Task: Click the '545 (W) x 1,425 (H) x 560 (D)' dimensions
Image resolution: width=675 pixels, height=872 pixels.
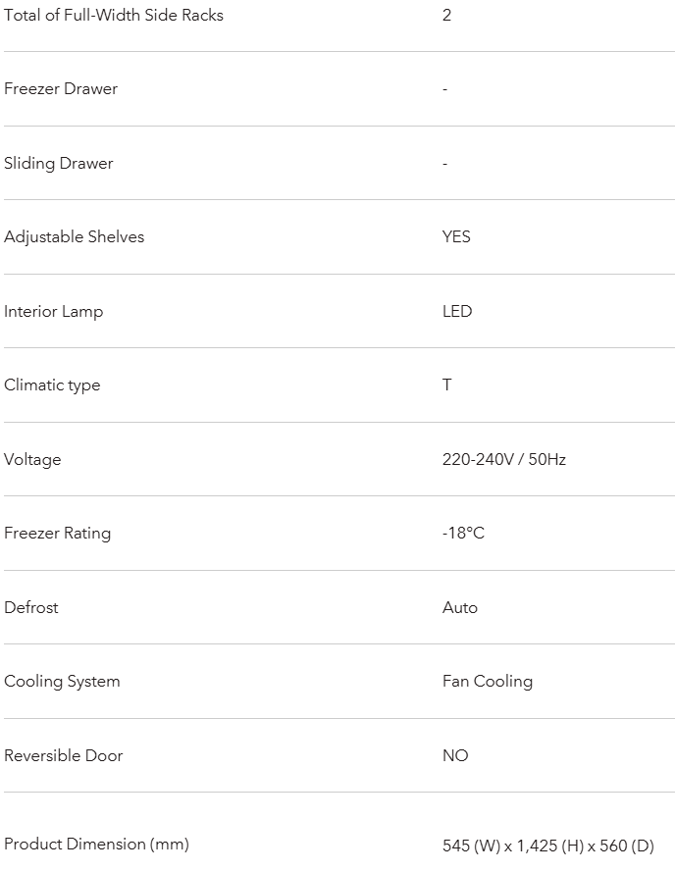Action: (x=547, y=846)
